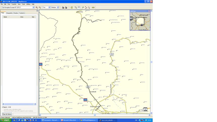The height and width of the screenshot is (122, 217).
Task: Click the A2 shield on map
Action: 145,109
